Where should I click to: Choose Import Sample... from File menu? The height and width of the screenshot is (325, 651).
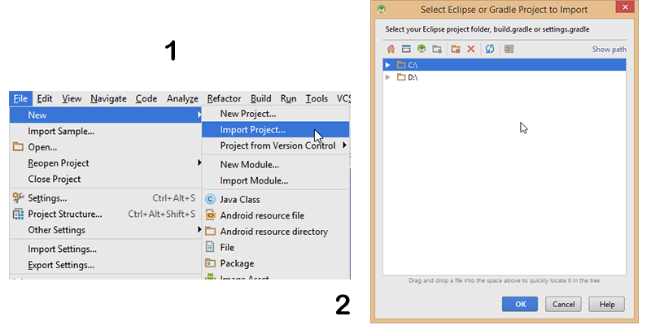pos(106,132)
